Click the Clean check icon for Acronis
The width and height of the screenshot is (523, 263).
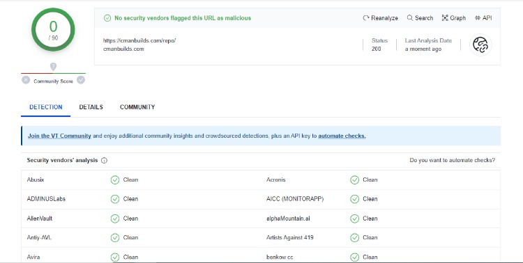point(354,180)
